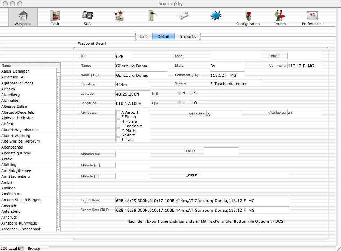Viewport: 341px width, 251px height.
Task: Select Am Salzgittersee in waypoint list
Action: pos(28,170)
